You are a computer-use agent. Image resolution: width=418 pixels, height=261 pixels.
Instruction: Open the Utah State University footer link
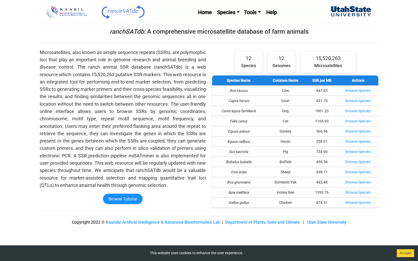coord(327,222)
